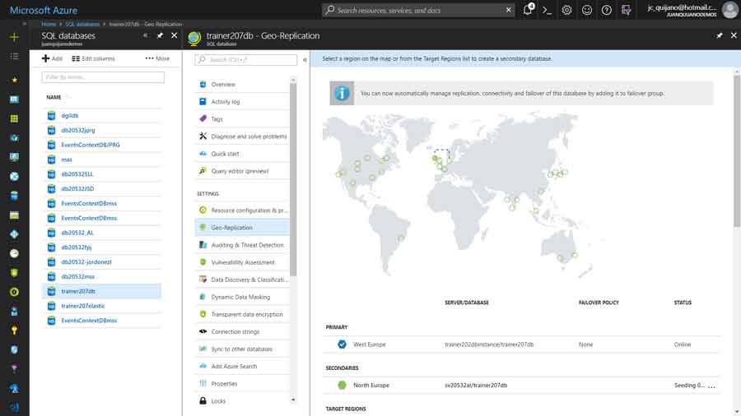Expand the left sidebar chevron
This screenshot has width=741, height=416.
point(24,24)
